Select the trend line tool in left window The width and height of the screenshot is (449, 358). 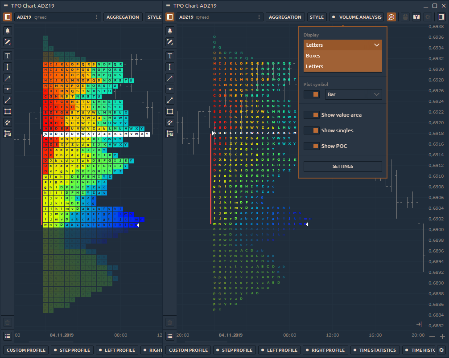[x=8, y=100]
